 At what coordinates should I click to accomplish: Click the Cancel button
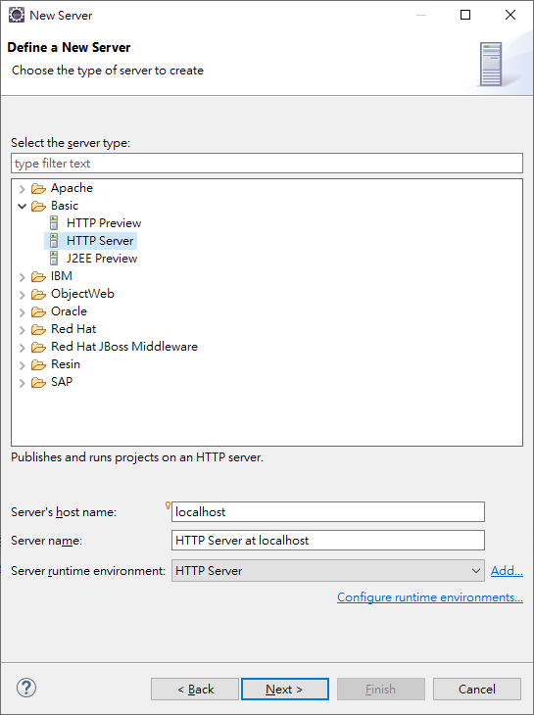pyautogui.click(x=477, y=689)
